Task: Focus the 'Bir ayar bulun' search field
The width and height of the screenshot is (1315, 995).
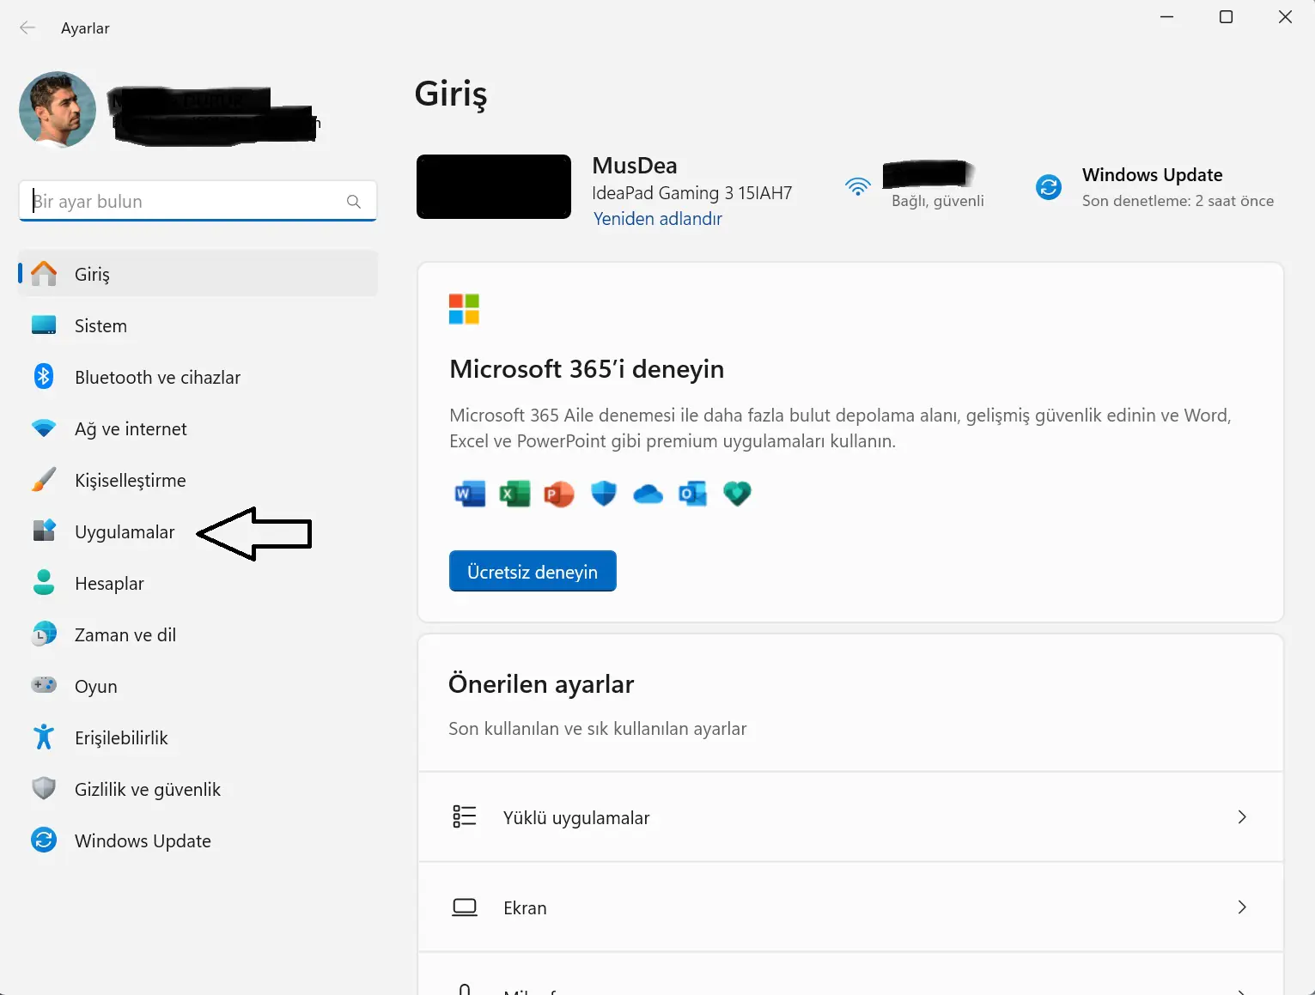Action: click(x=198, y=201)
